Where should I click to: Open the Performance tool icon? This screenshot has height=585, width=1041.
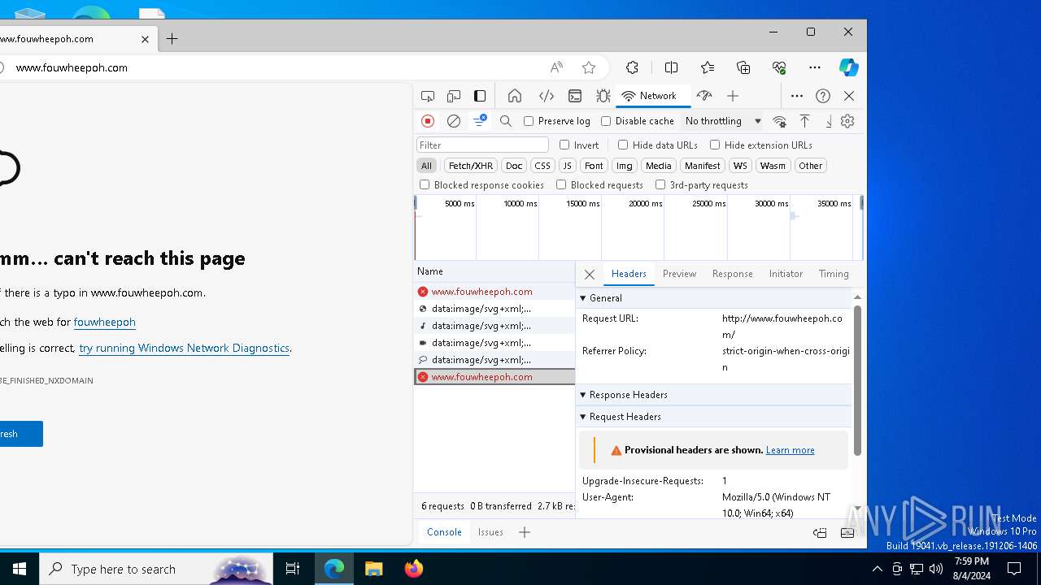pyautogui.click(x=704, y=96)
